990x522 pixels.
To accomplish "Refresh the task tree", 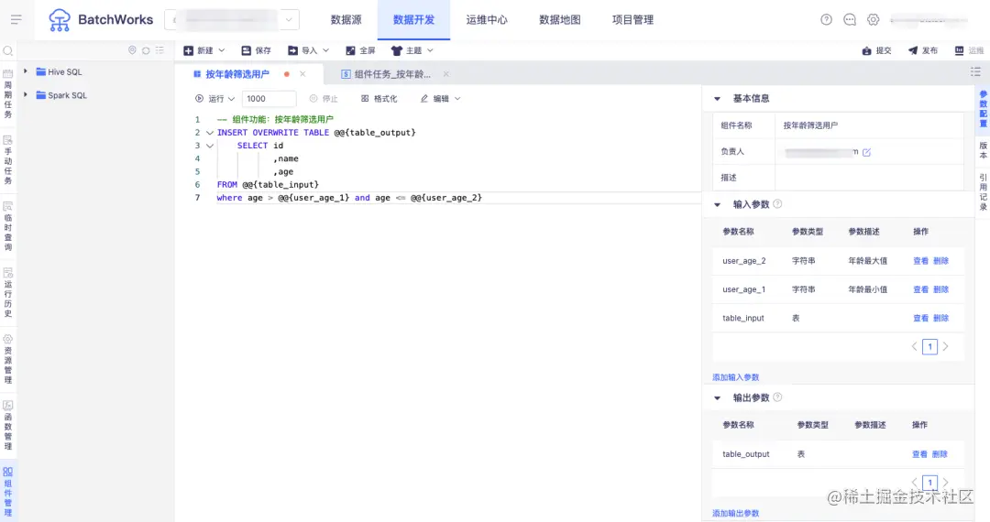I will coord(146,50).
